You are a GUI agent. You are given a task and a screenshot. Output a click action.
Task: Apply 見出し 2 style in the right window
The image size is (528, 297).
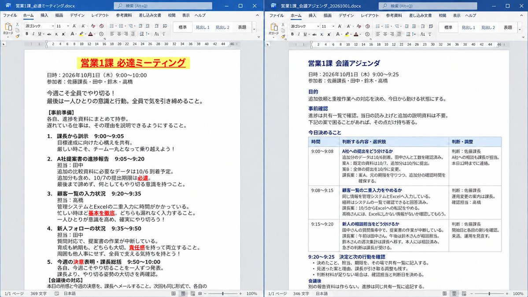[488, 27]
